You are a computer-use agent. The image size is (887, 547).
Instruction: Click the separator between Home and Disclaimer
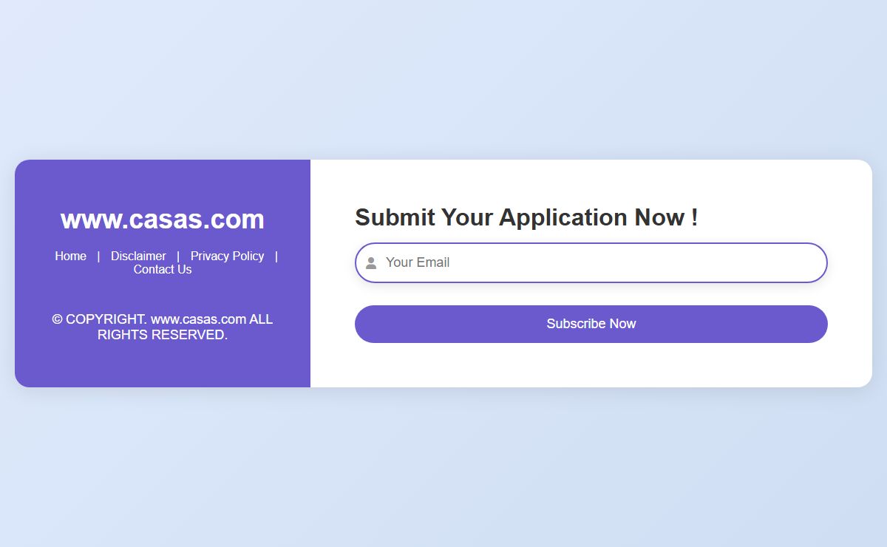(98, 256)
